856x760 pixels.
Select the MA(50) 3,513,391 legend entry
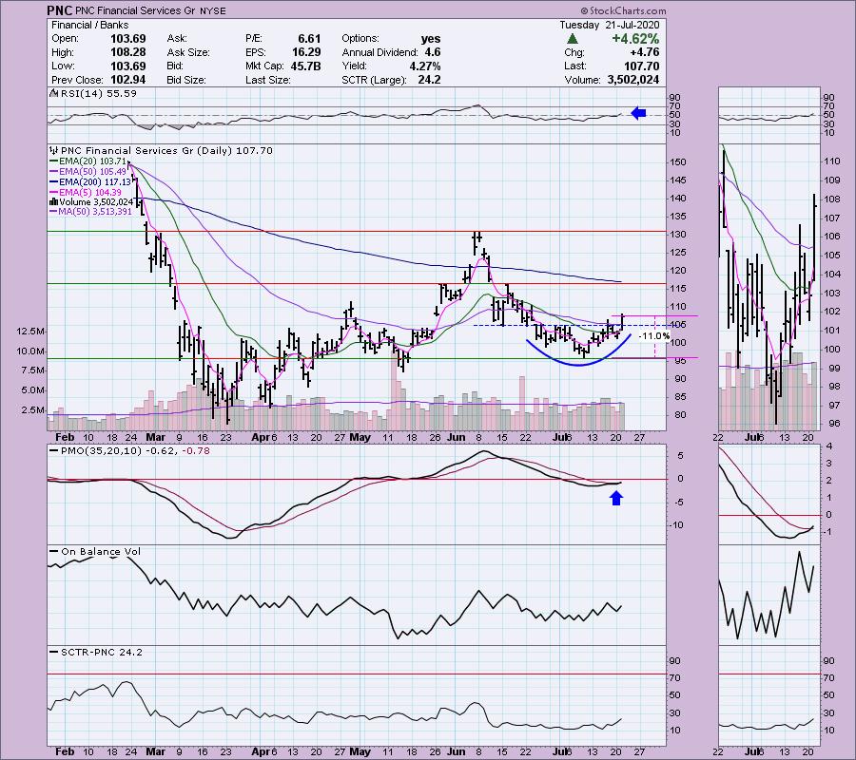click(90, 212)
